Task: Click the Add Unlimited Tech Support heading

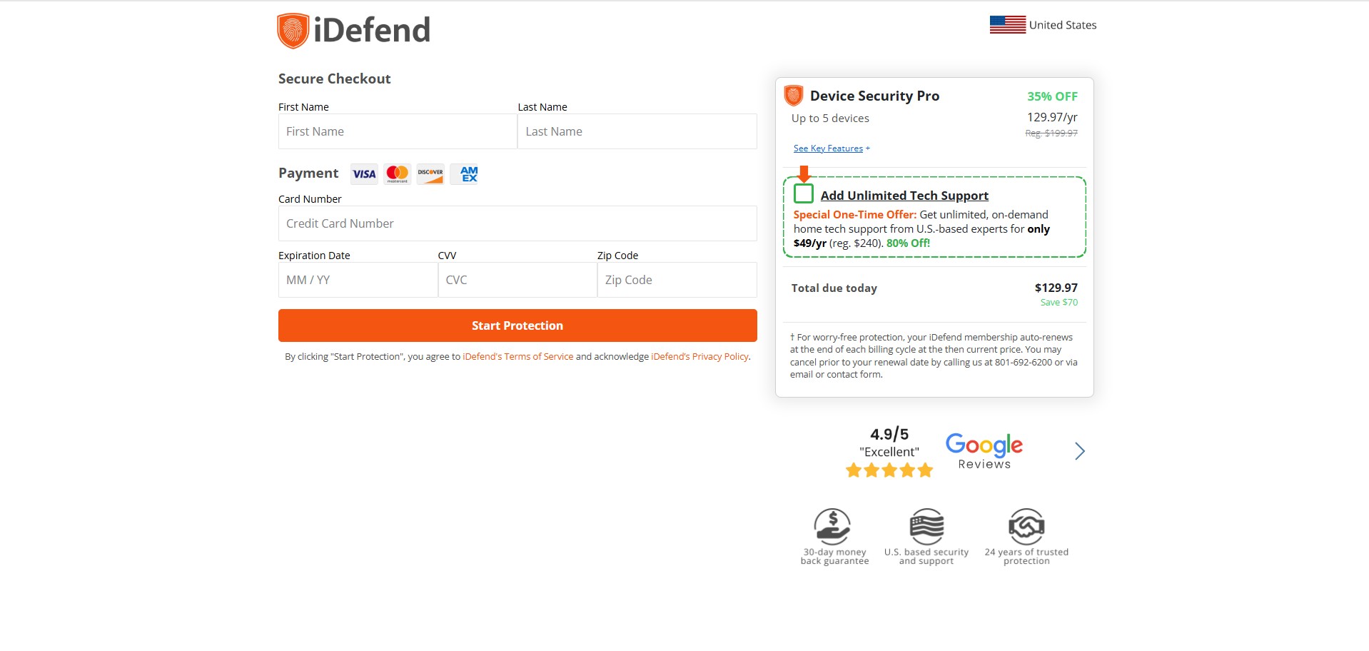Action: [904, 196]
